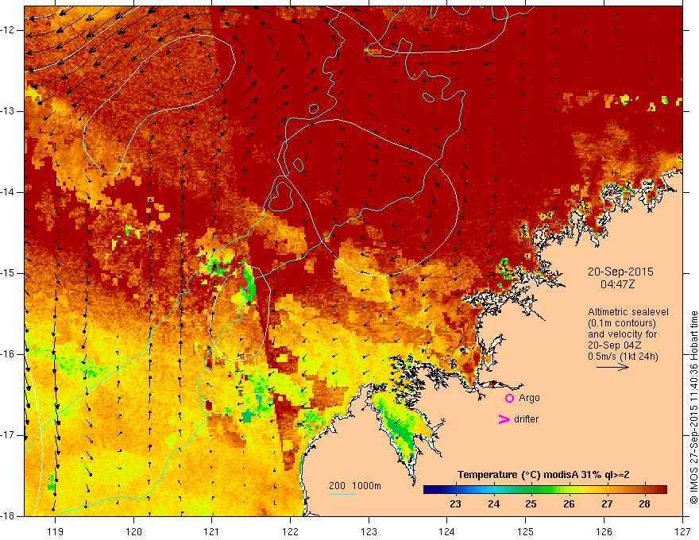Click the longitude axis label '122'
This screenshot has width=699, height=540.
290,531
